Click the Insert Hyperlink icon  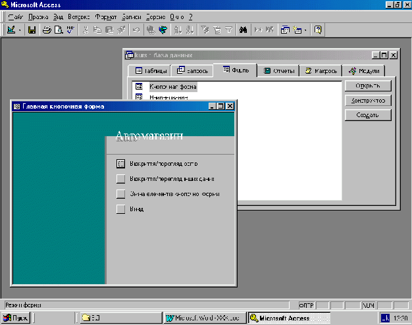click(x=151, y=30)
